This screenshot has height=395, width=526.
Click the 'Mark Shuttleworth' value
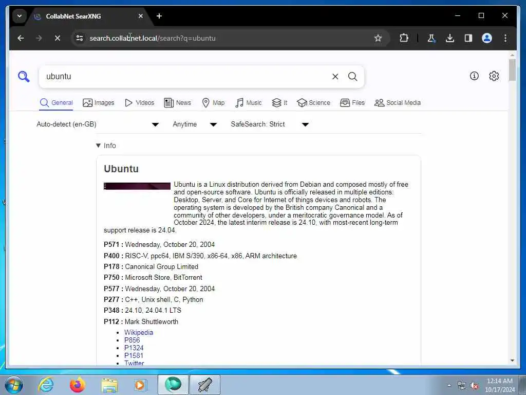coord(152,322)
